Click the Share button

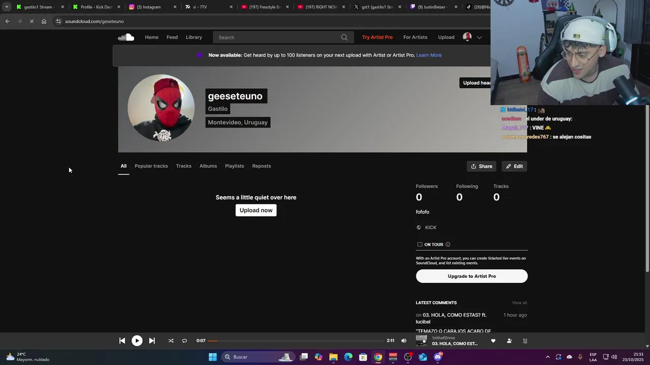click(x=481, y=166)
